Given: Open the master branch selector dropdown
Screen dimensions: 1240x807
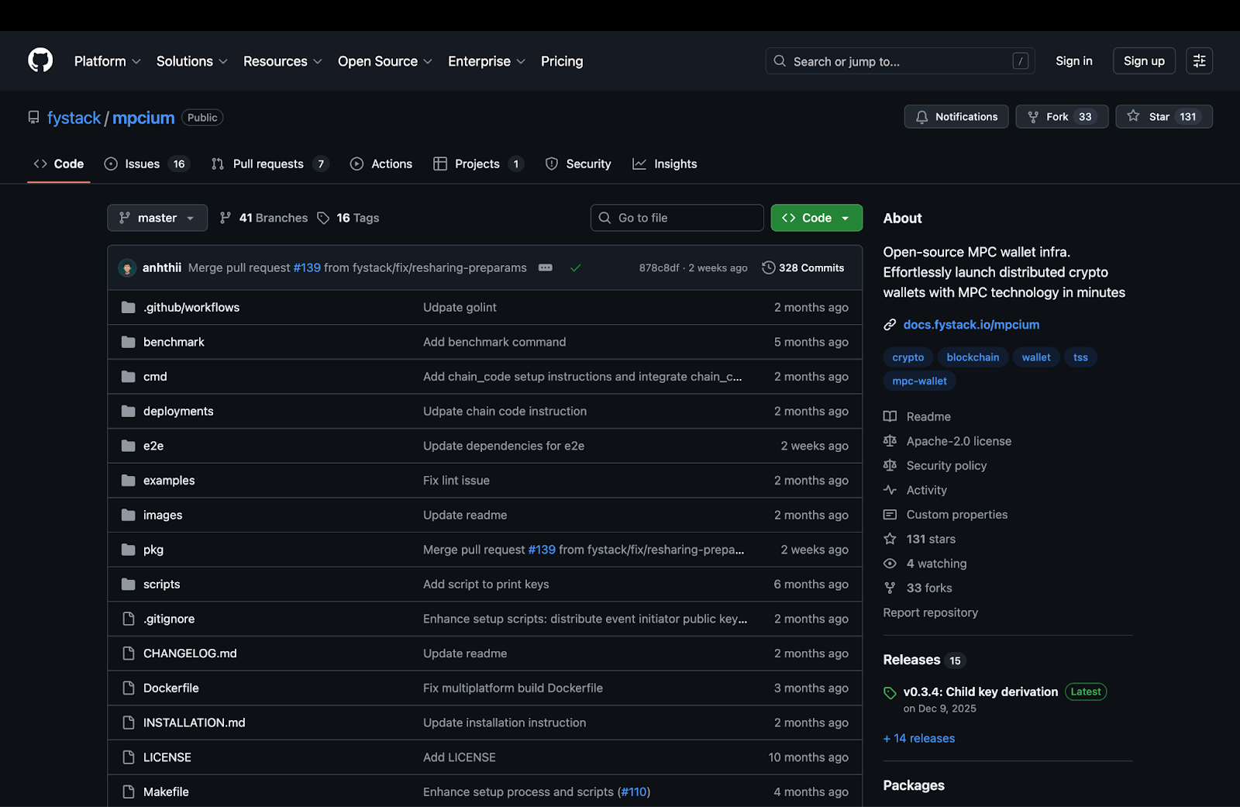Looking at the screenshot, I should pyautogui.click(x=157, y=218).
